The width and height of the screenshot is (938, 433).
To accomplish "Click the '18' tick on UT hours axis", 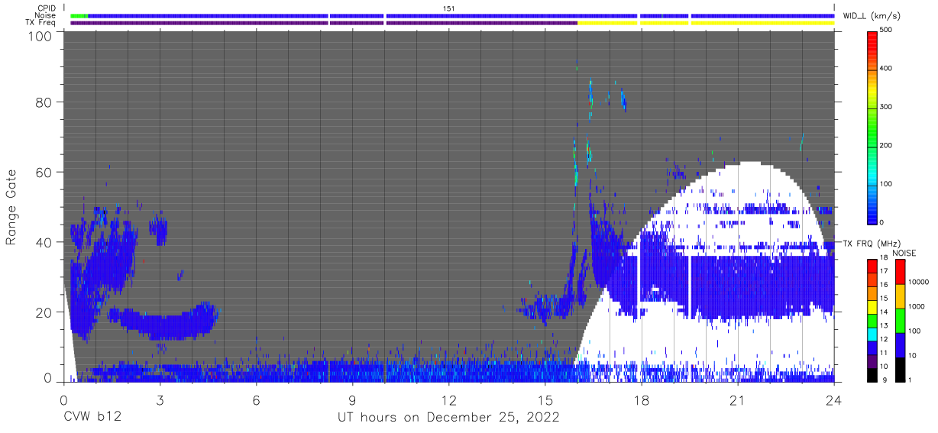I will coord(642,400).
